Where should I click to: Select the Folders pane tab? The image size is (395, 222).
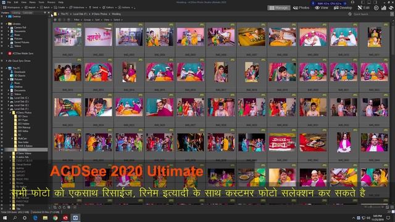pos(6,12)
